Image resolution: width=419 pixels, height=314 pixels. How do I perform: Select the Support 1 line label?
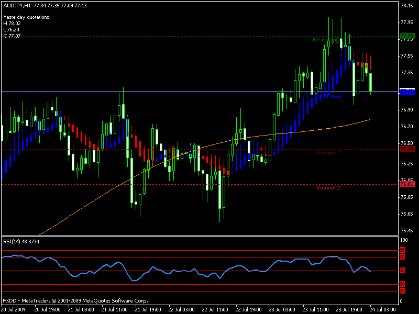tap(328, 153)
